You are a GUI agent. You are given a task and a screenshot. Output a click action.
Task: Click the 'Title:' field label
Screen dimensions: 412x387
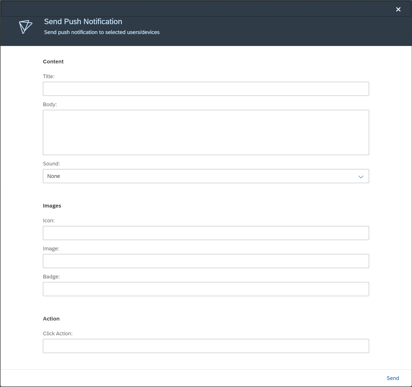[49, 76]
